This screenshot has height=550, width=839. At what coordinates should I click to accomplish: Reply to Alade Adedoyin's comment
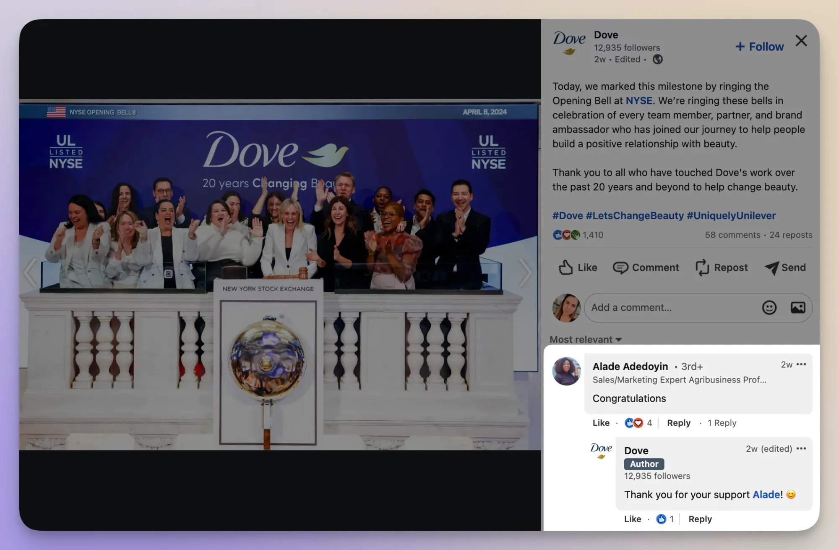(x=678, y=423)
